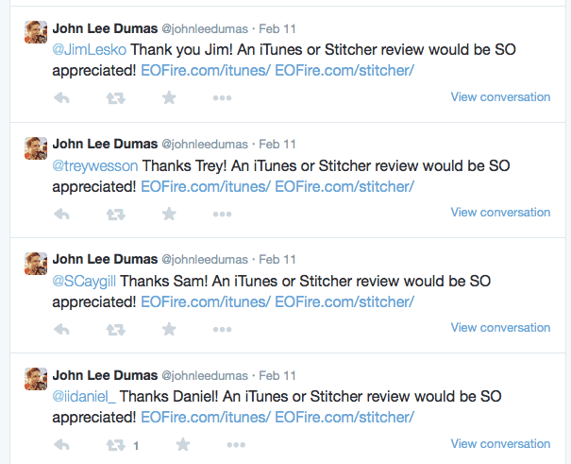Favorite the tweet mentioning @treywesson
The image size is (571, 464).
[169, 214]
